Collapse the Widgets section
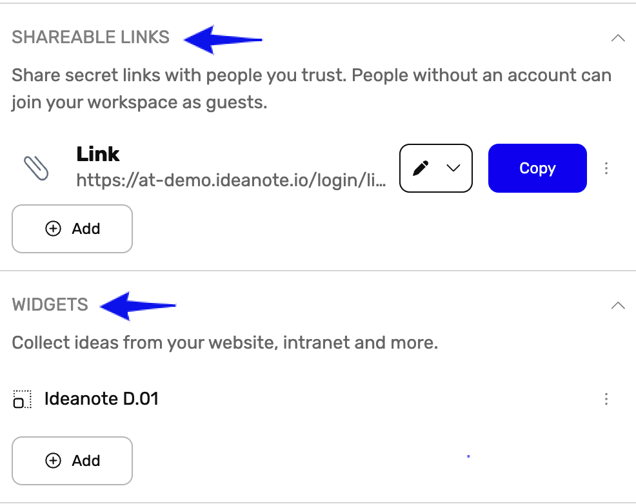636x504 pixels. [619, 305]
